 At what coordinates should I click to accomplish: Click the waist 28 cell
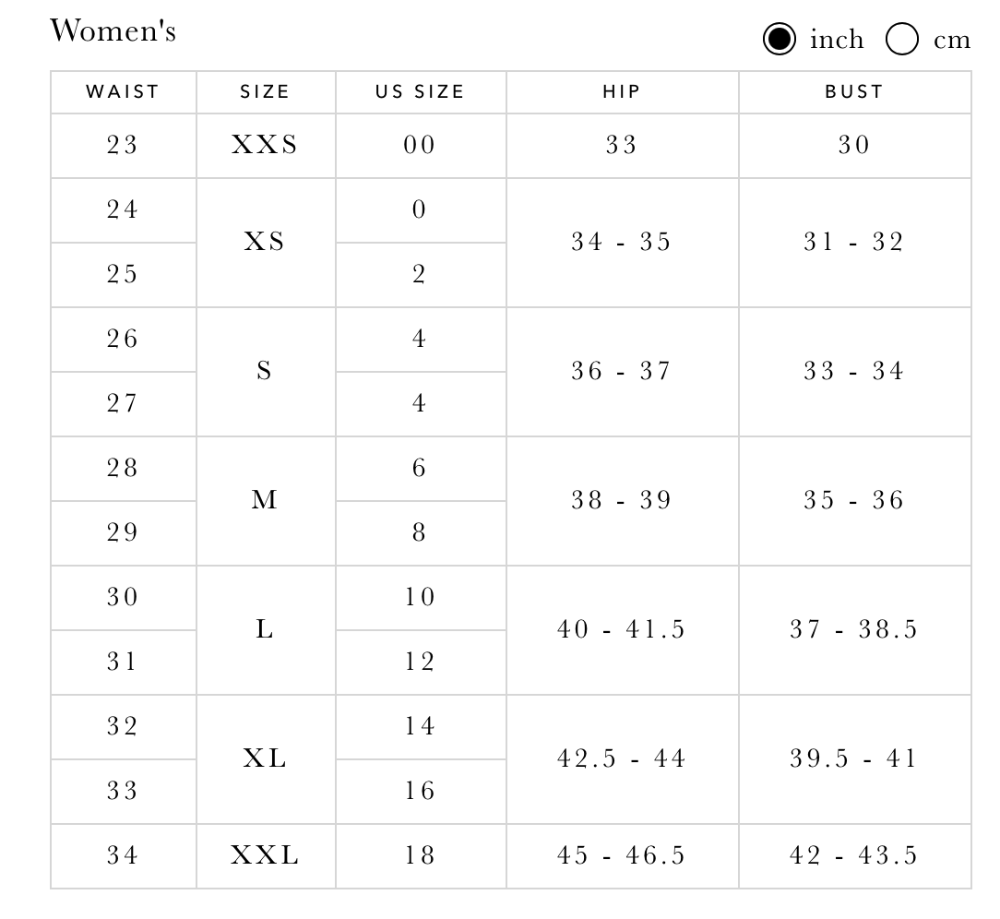123,468
